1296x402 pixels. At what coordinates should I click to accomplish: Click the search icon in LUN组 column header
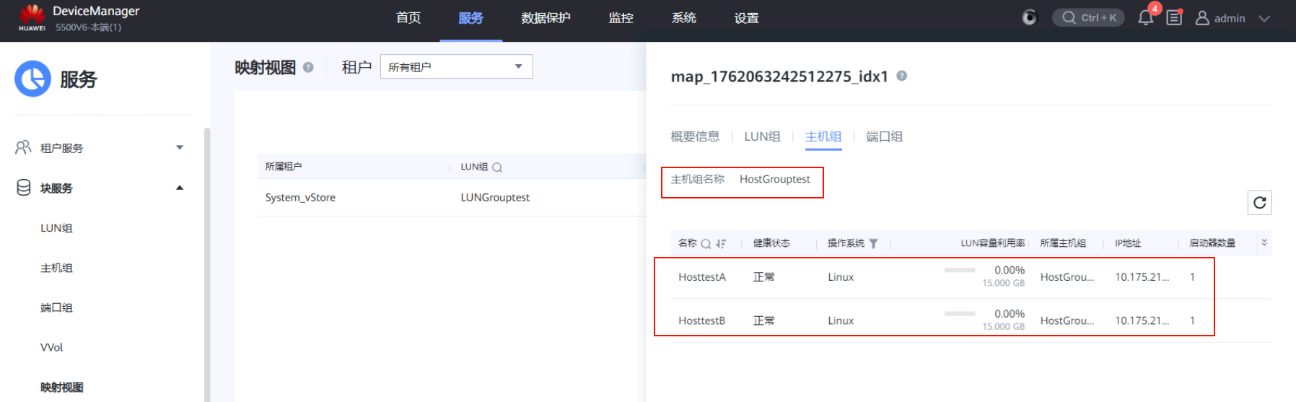(497, 167)
